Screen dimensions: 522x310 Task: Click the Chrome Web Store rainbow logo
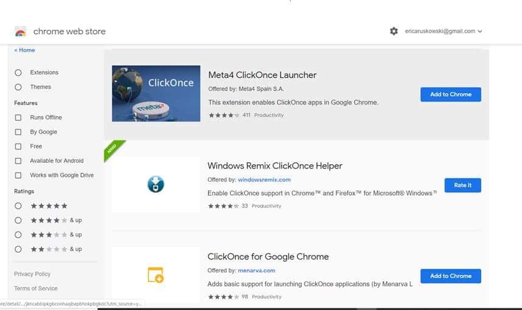[x=20, y=32]
